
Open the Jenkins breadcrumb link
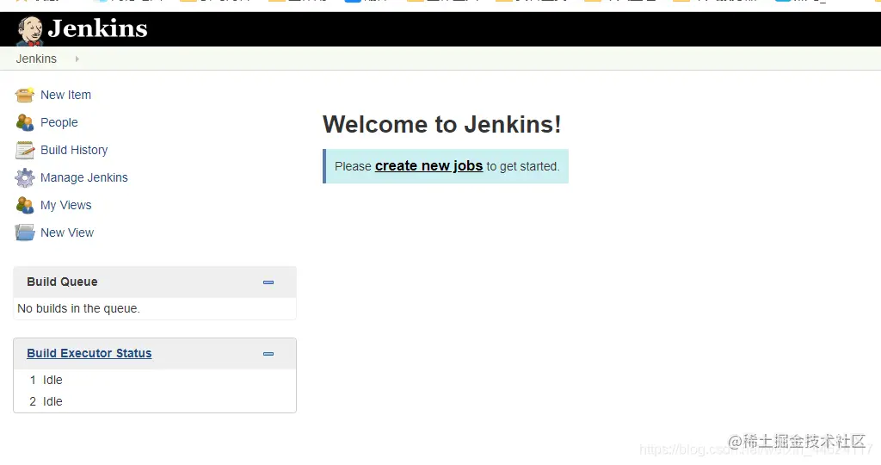pyautogui.click(x=36, y=59)
